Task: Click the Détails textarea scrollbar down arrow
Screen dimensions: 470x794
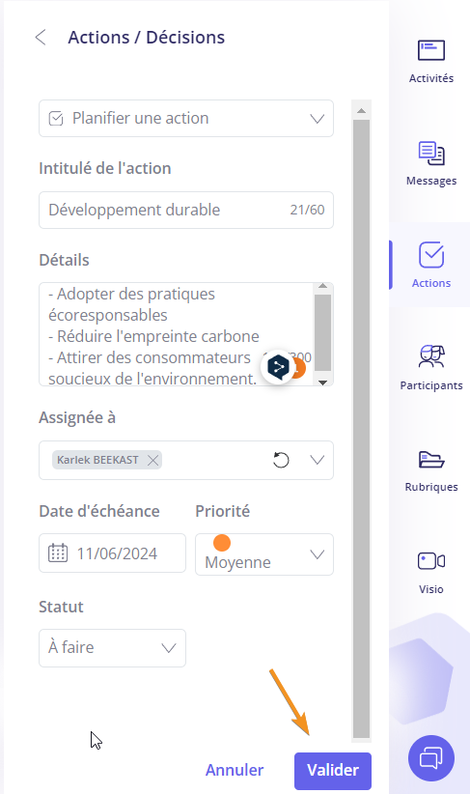Action: 322,382
